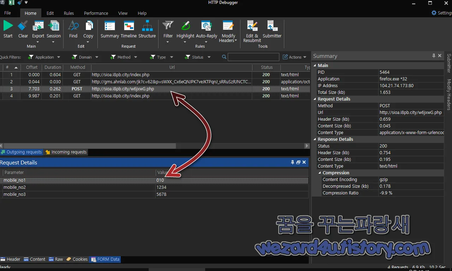Select the mobile_no3 value 5678
This screenshot has height=271, width=452.
(161, 194)
